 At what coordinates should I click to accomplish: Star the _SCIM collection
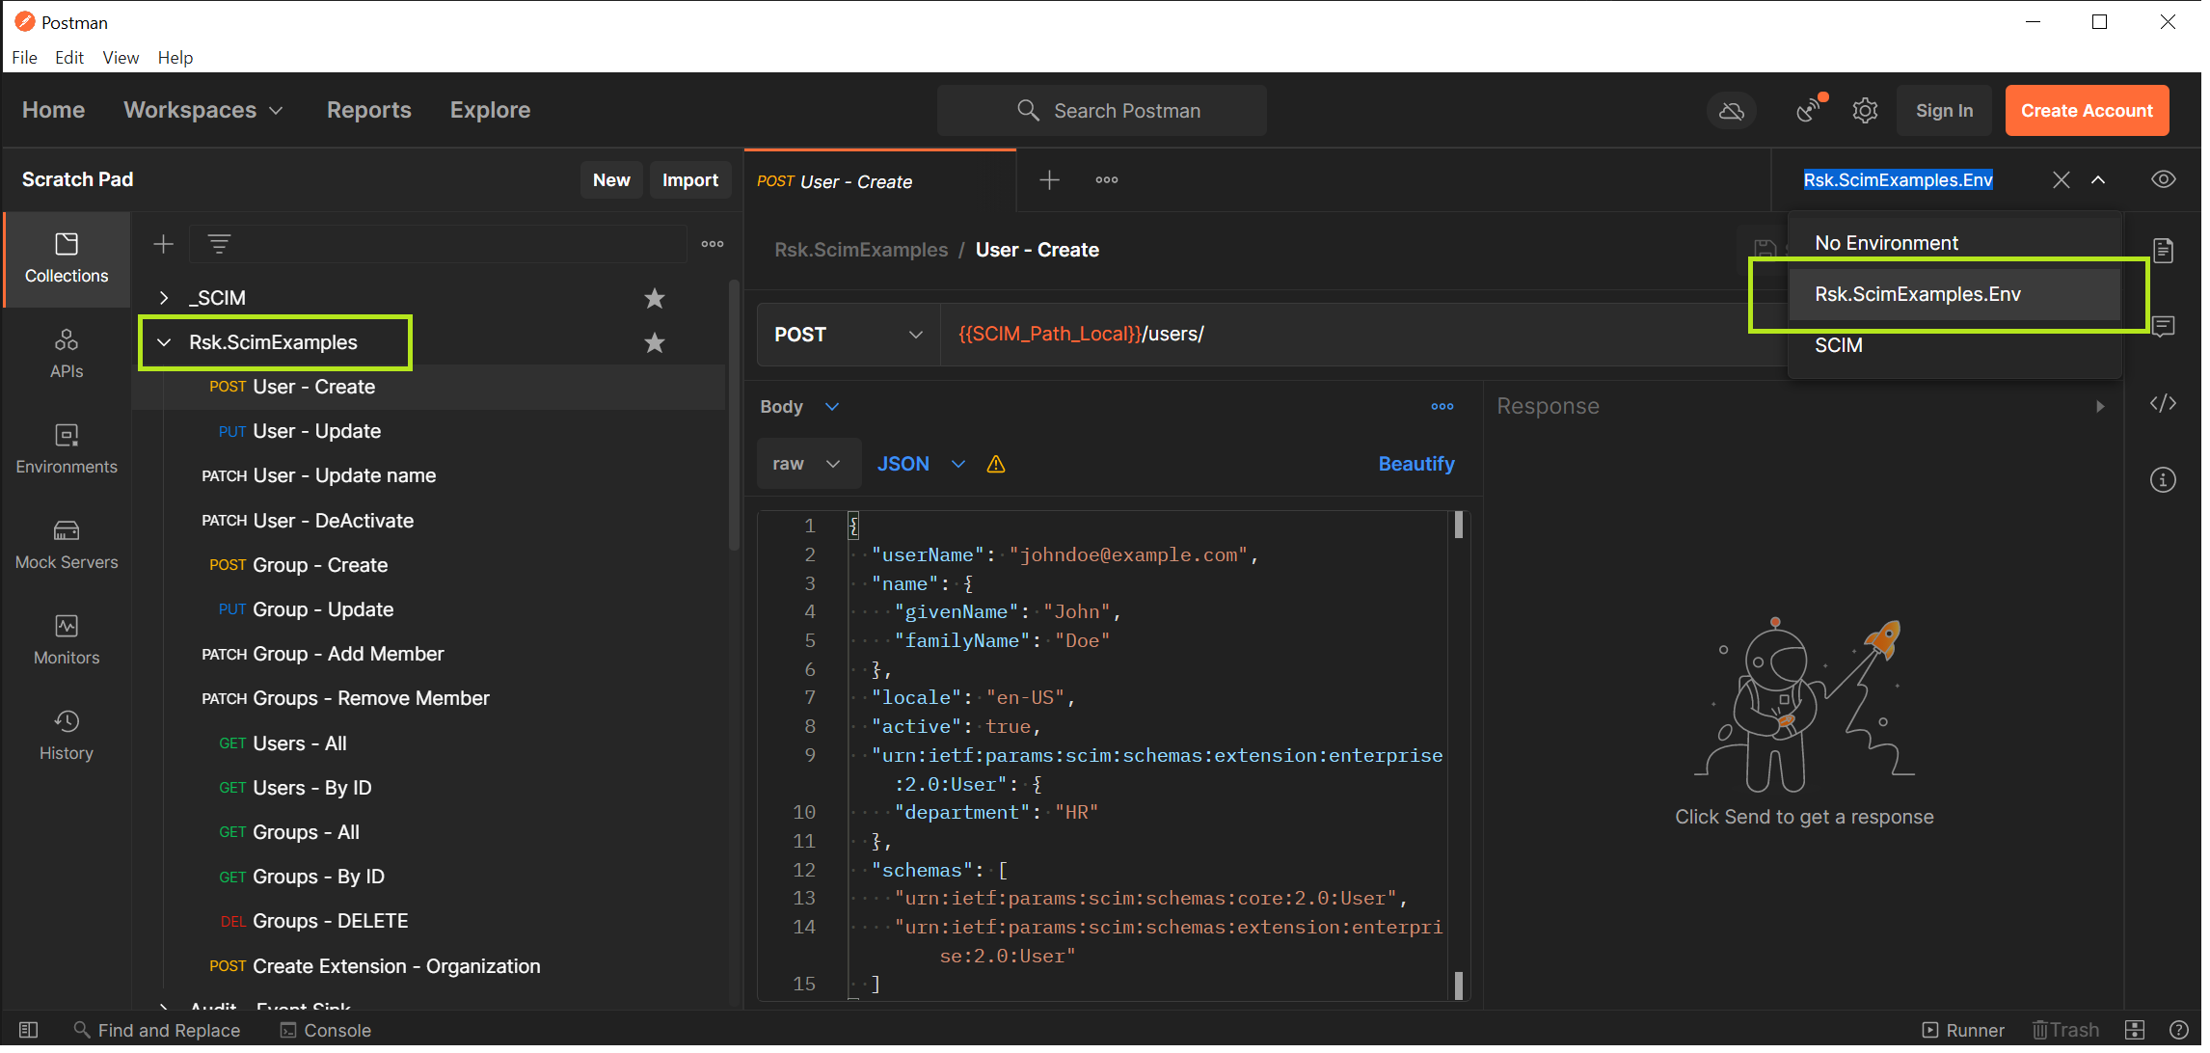655,299
